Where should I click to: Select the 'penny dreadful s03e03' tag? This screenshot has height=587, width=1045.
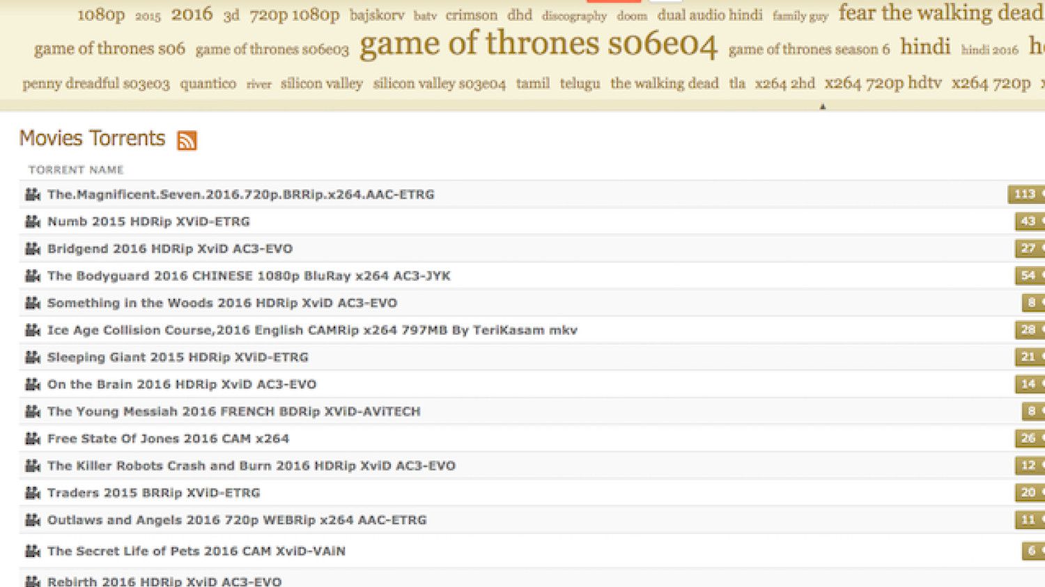pos(96,84)
